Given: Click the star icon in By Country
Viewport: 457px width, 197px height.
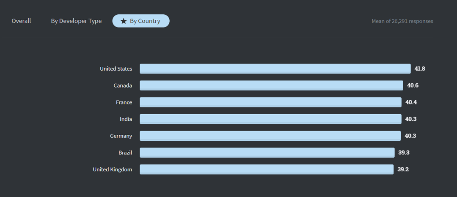Looking at the screenshot, I should [124, 21].
